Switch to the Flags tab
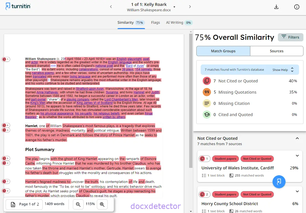 point(155,22)
